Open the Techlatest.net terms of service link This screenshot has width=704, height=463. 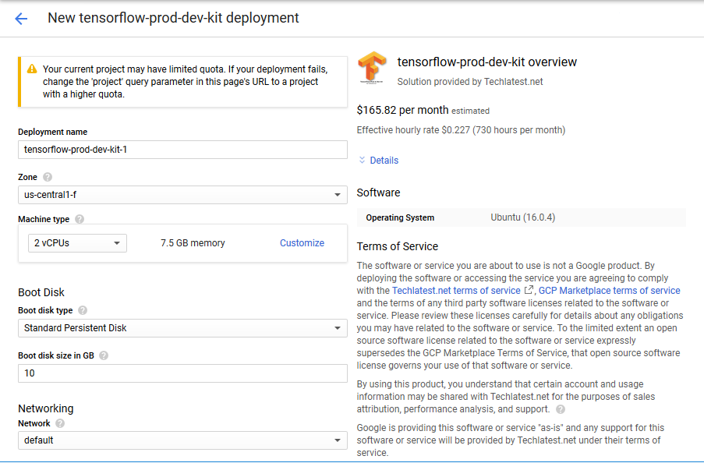456,291
